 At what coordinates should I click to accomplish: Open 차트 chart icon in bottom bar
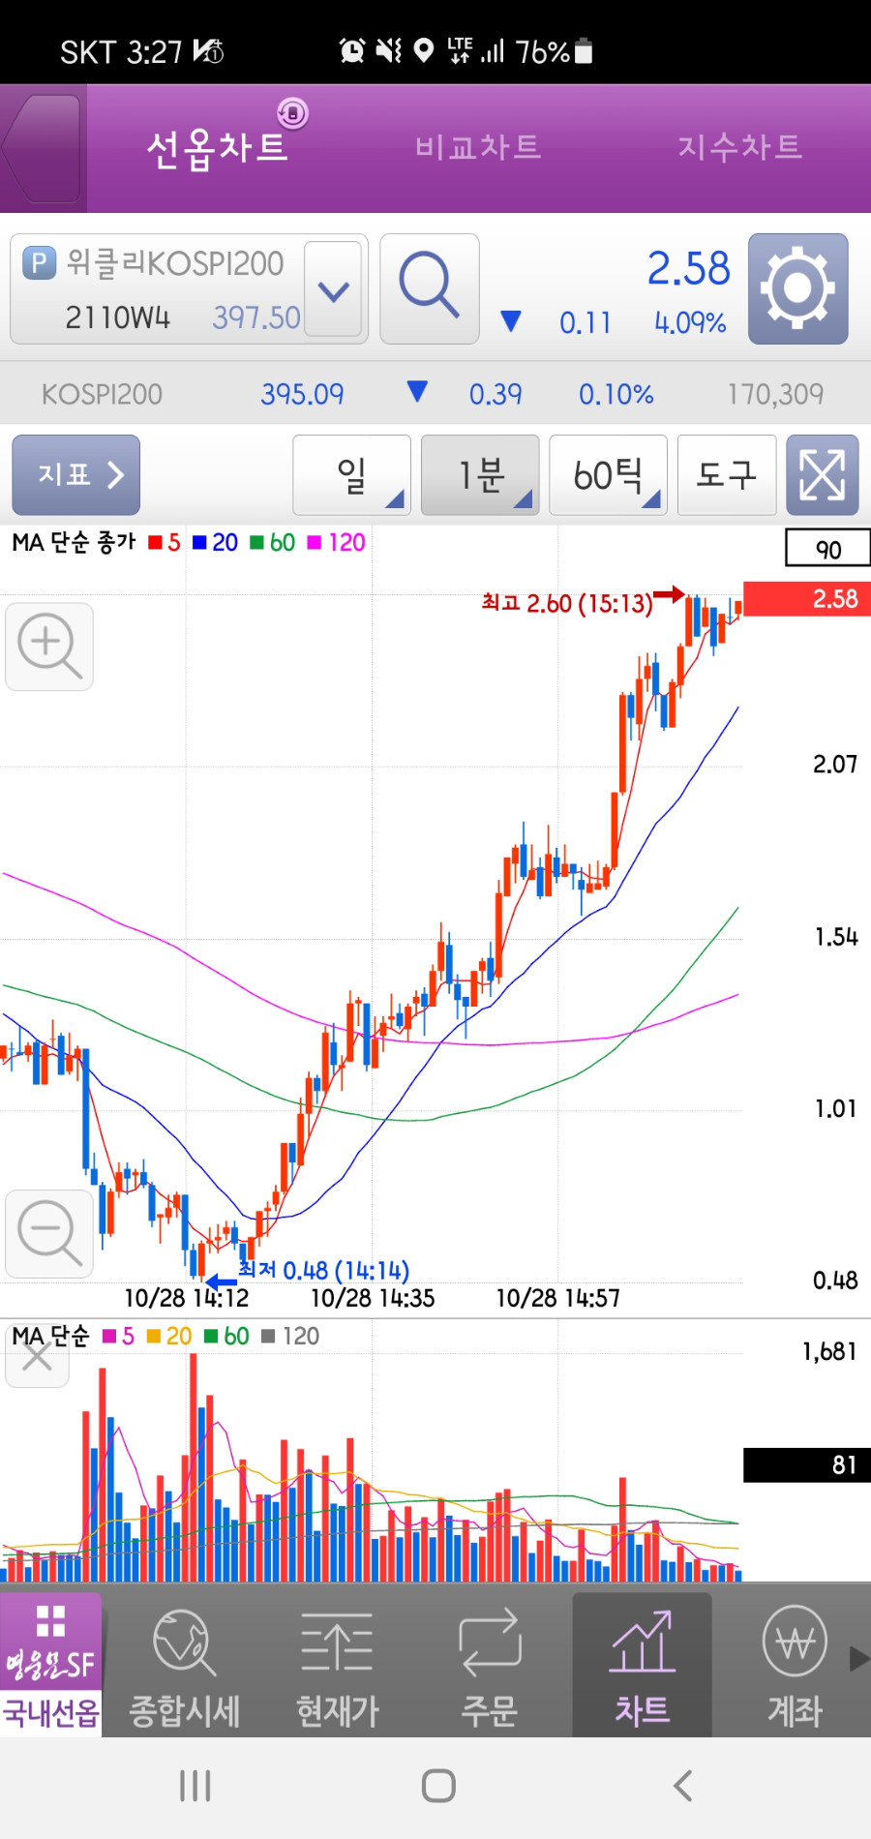[x=643, y=1666]
